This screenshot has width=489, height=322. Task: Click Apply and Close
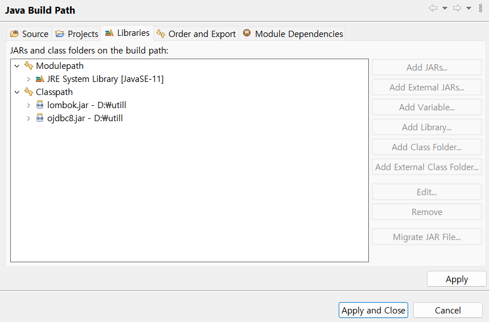click(373, 310)
